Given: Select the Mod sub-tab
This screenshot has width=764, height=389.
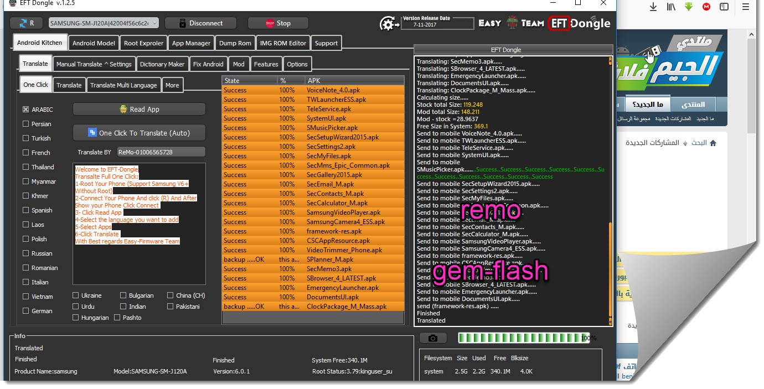Looking at the screenshot, I should click(x=239, y=64).
